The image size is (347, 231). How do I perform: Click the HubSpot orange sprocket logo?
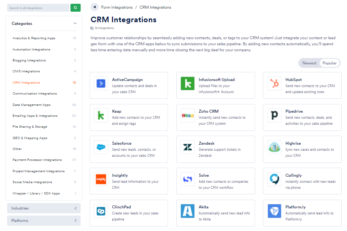coord(274,83)
